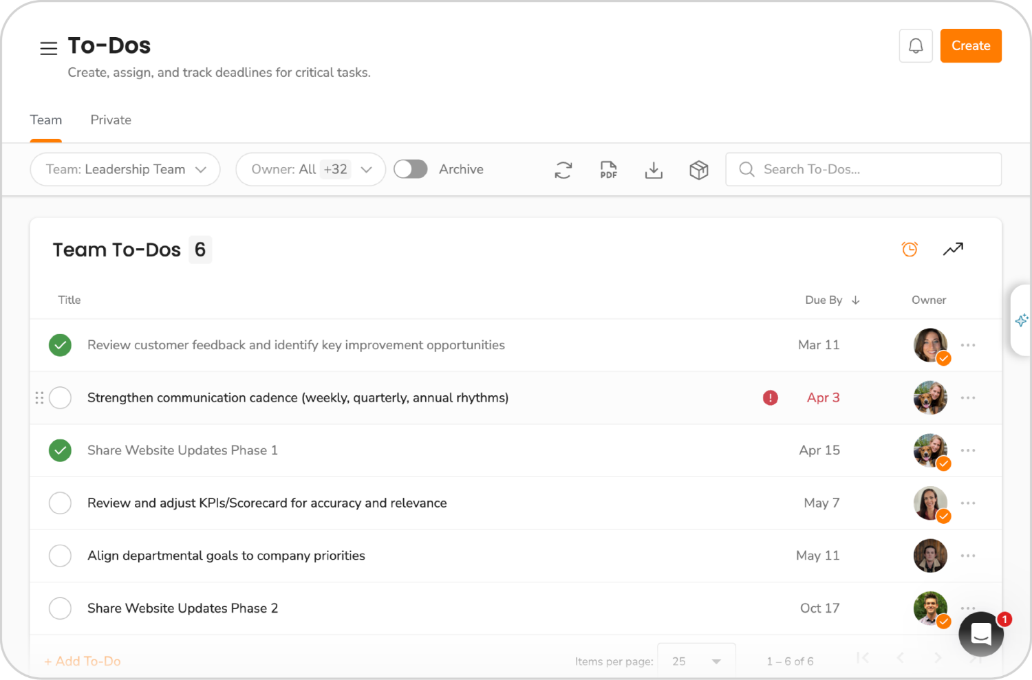The width and height of the screenshot is (1032, 680).
Task: Click inside the Search To-Dos field
Action: tap(863, 169)
